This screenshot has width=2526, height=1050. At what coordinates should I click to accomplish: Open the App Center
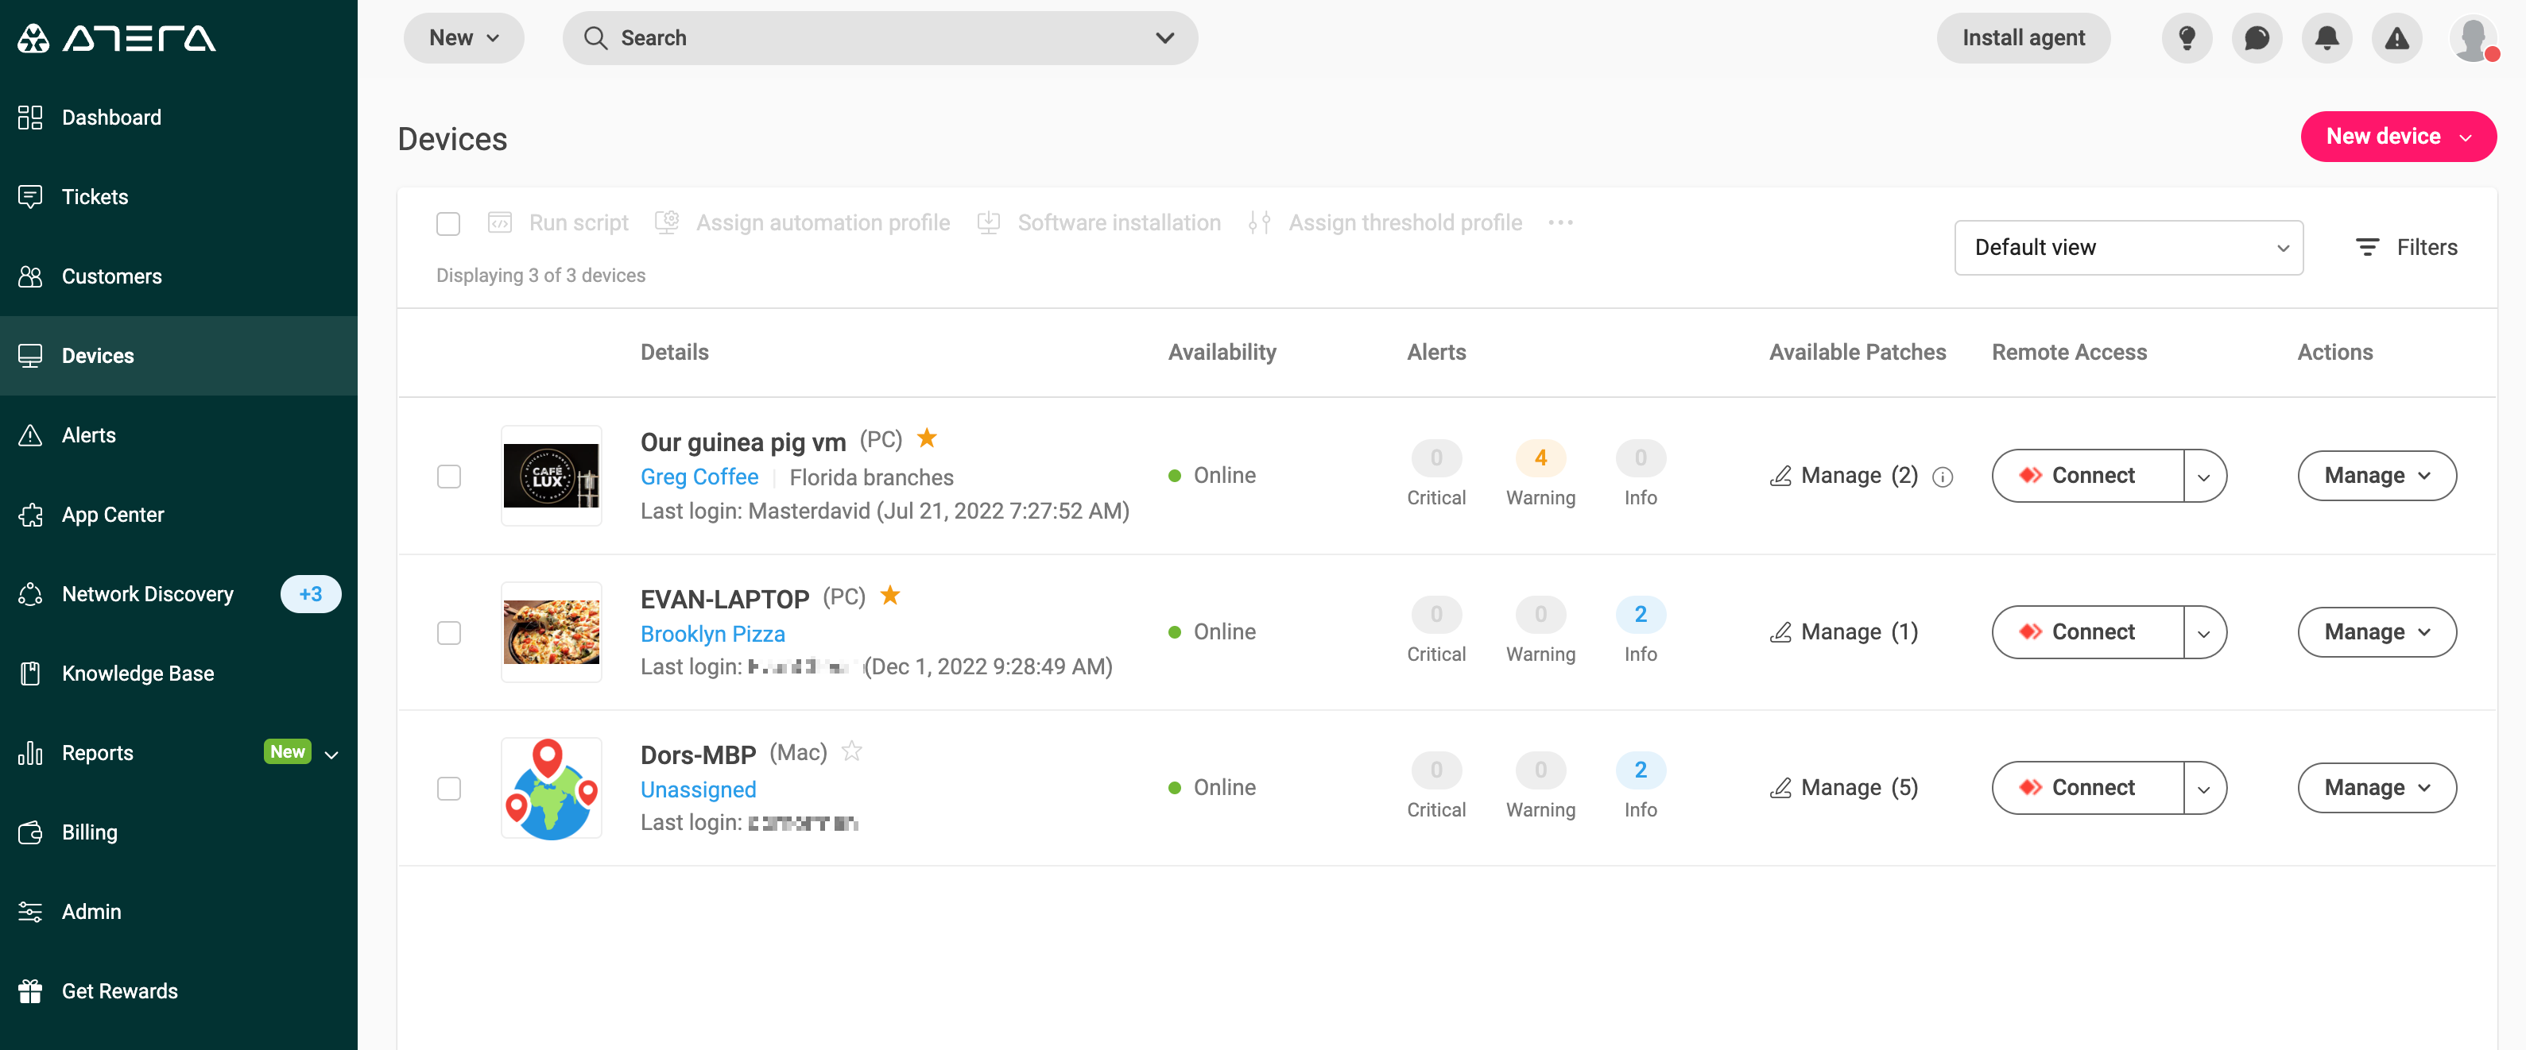[114, 513]
